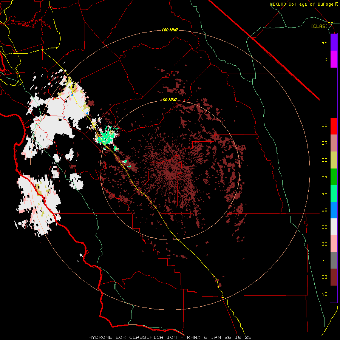Image resolution: width=340 pixels, height=340 pixels.
Task: Select the GR legend color block
Action: tap(334, 143)
